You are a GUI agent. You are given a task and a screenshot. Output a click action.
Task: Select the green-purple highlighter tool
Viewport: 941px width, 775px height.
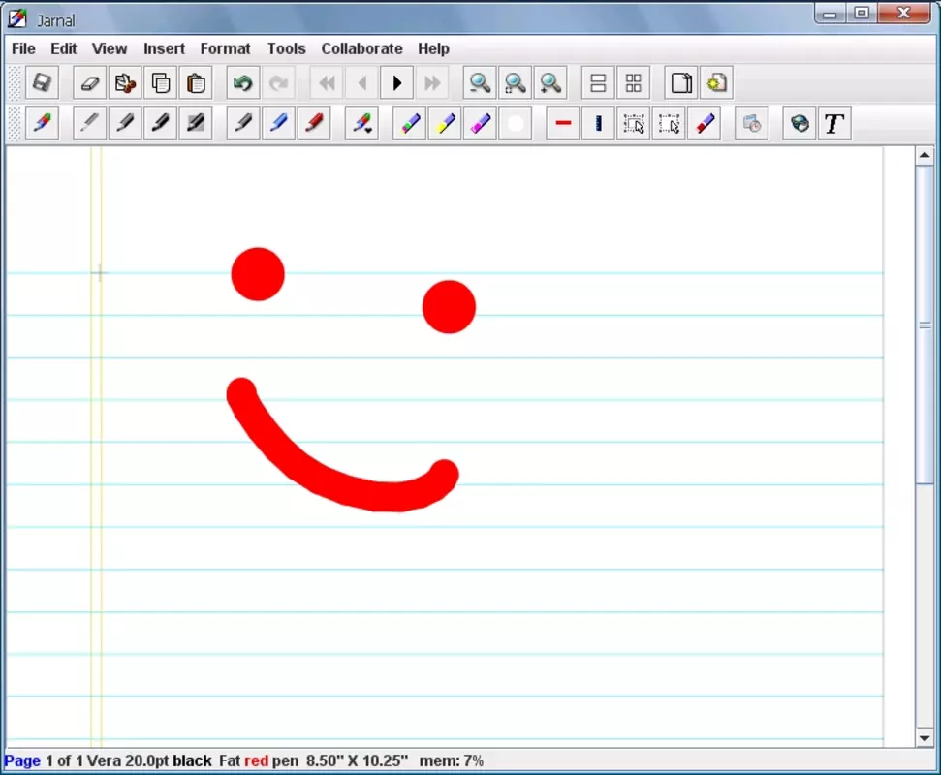tap(409, 123)
